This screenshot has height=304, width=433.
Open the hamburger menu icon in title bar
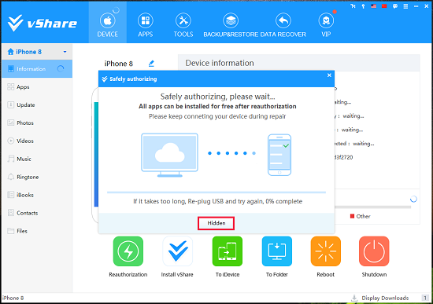(x=405, y=6)
